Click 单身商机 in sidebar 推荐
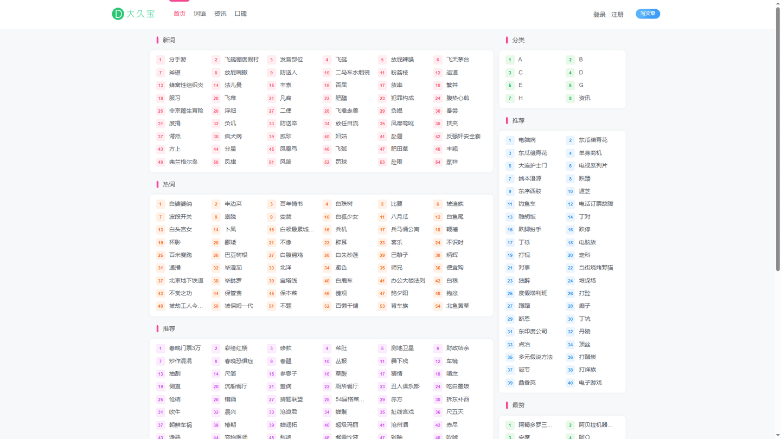The height and width of the screenshot is (439, 781). point(590,153)
